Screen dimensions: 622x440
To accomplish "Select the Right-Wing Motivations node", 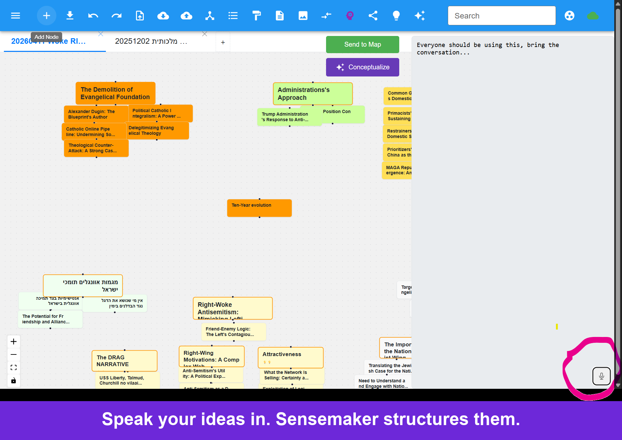I will (212, 356).
